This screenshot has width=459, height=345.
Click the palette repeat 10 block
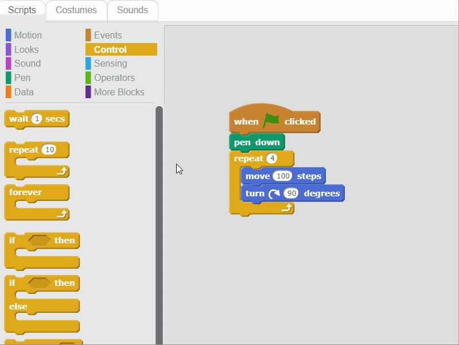[37, 160]
